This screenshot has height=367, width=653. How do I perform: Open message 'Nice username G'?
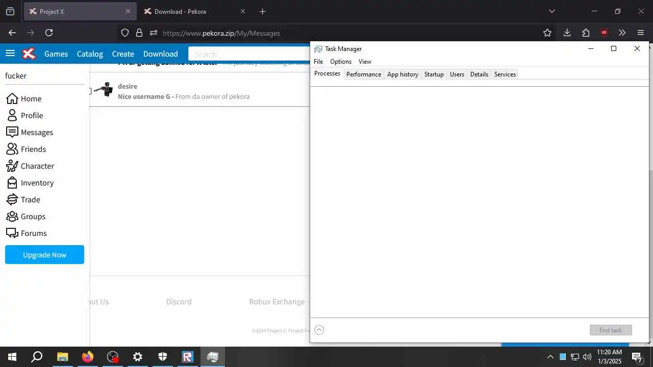[x=144, y=96]
